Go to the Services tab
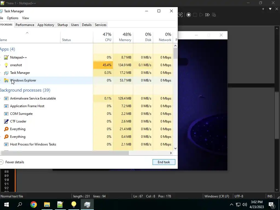280x210 pixels. 101,25
